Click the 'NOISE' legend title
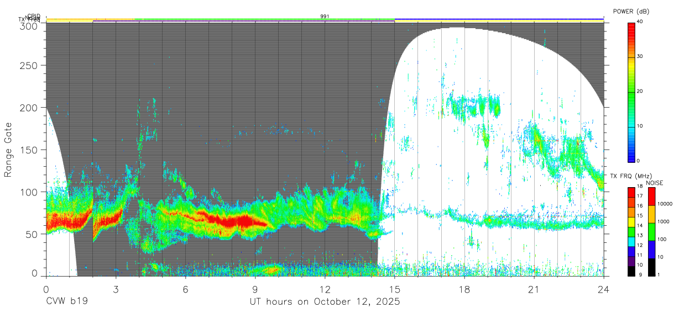This screenshot has height=313, width=679. click(x=655, y=182)
